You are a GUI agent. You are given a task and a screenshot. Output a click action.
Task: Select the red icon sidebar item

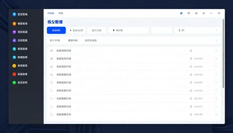[20, 74]
